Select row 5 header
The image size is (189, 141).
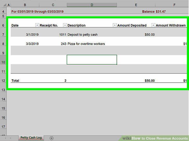click(x=3, y=16)
